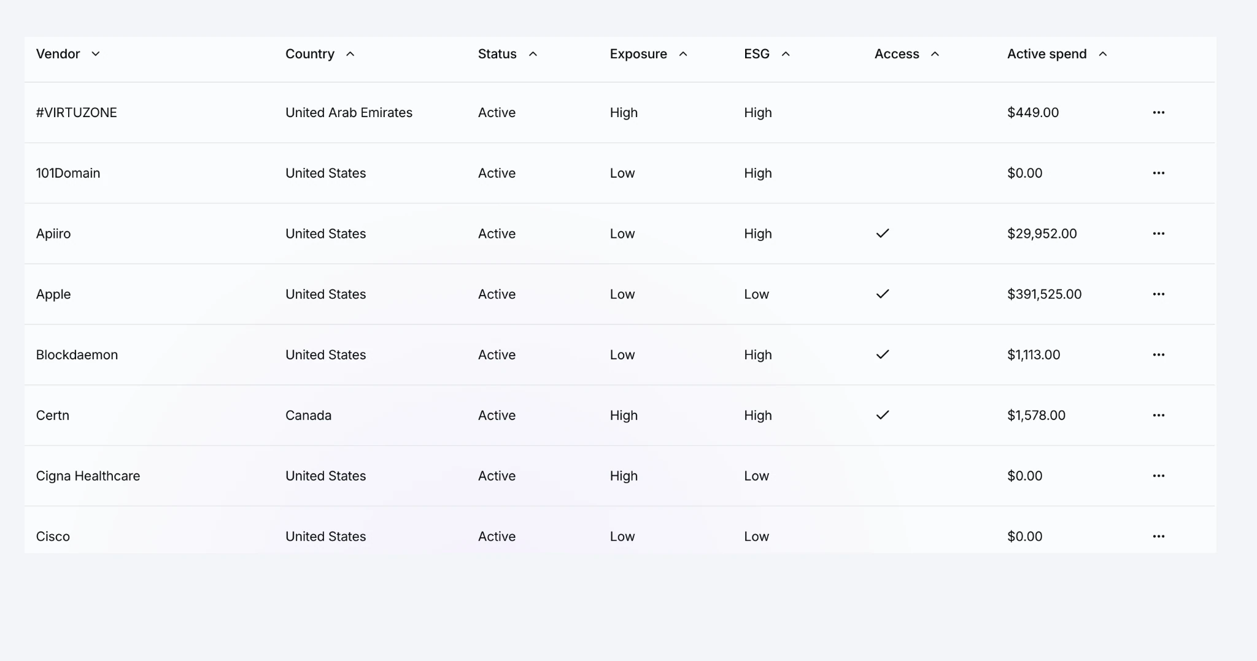Screen dimensions: 1257x661
Task: Open the three-dot menu for Apple
Action: [1158, 294]
